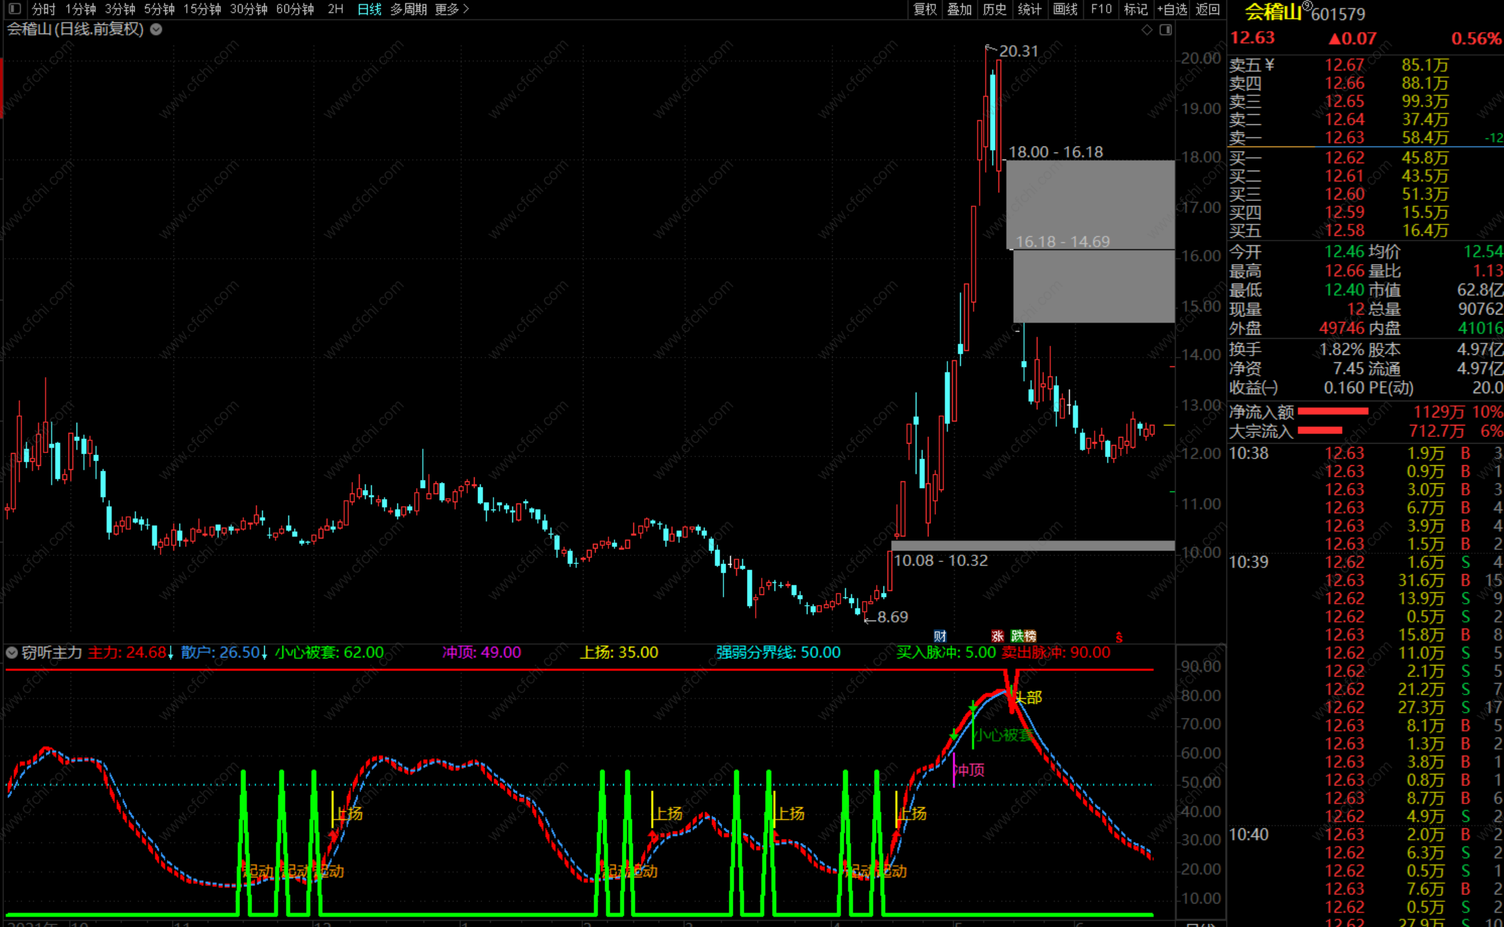1504x927 pixels.
Task: Click the 返回 button
Action: pos(1208,9)
